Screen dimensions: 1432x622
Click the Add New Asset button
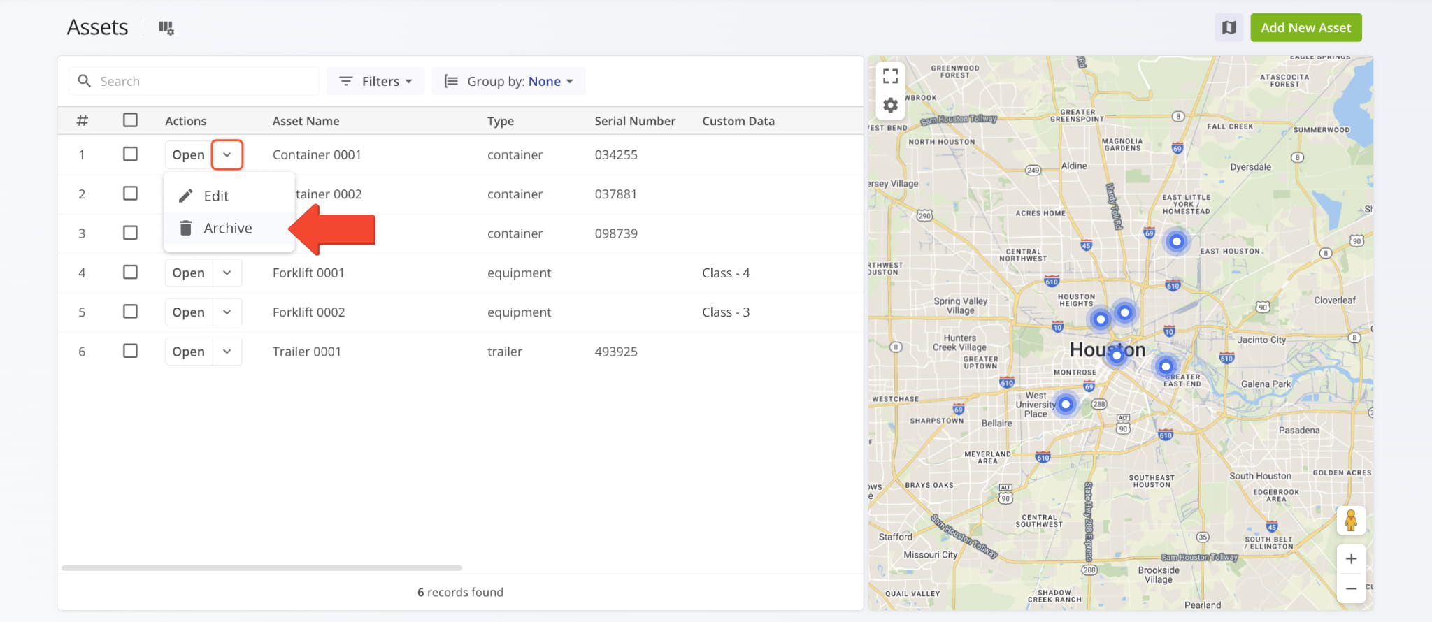[x=1305, y=28]
